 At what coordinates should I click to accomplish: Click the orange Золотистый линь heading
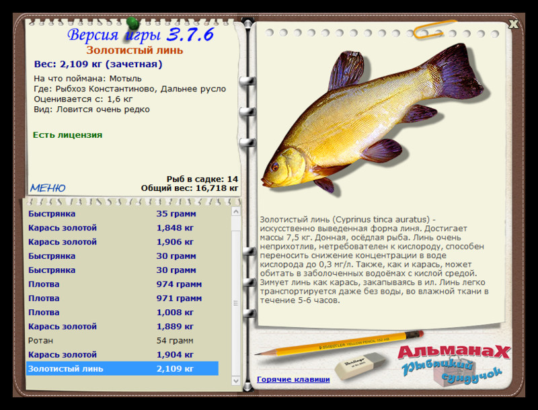tap(134, 50)
